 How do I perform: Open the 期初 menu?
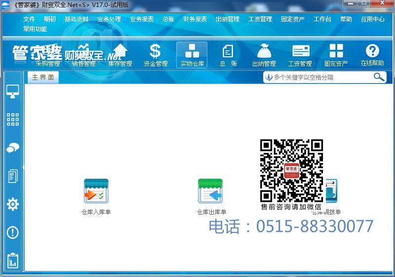pos(50,19)
